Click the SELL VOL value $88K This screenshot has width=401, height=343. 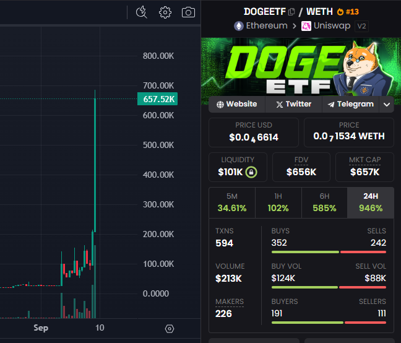pos(375,278)
